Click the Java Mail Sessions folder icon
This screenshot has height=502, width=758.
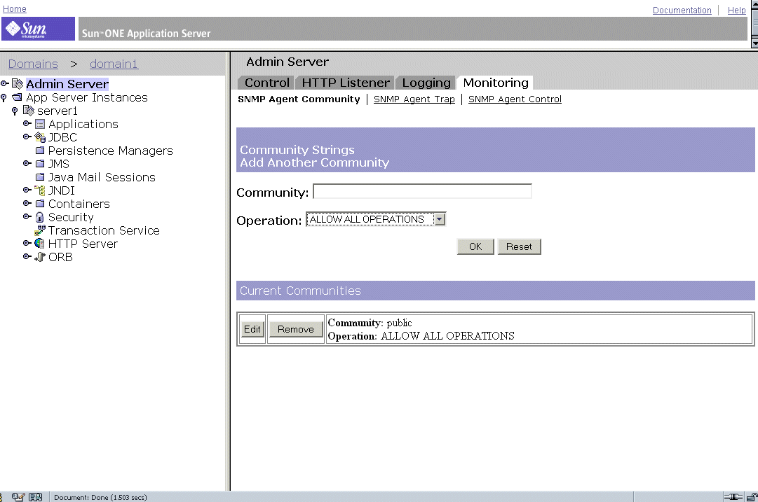(40, 177)
